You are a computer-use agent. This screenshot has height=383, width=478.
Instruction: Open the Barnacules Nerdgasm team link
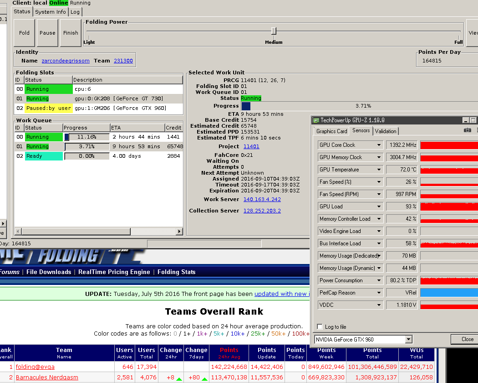[x=47, y=378]
